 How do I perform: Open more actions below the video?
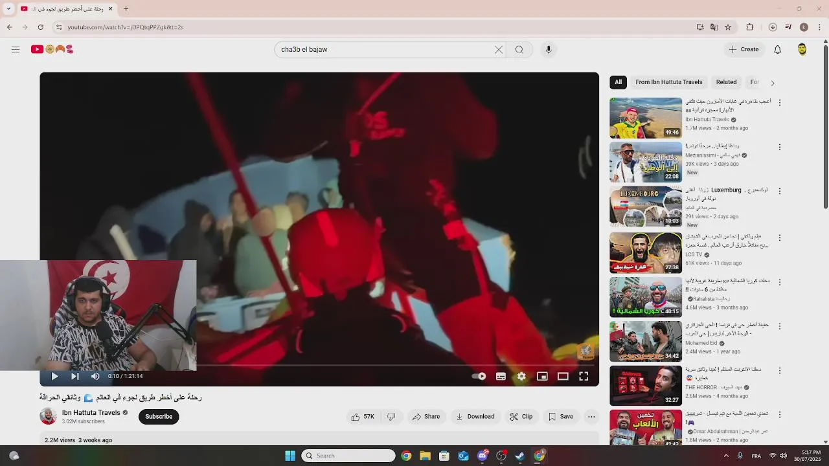pos(591,417)
